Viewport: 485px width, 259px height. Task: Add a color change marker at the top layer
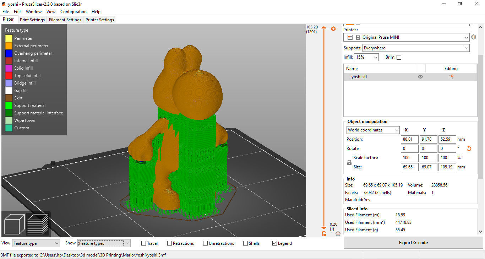coord(333,29)
